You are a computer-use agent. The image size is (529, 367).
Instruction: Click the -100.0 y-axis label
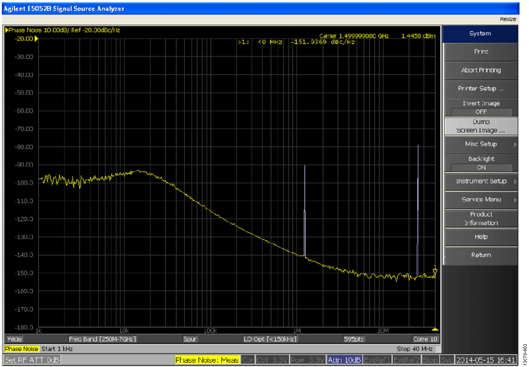24,183
